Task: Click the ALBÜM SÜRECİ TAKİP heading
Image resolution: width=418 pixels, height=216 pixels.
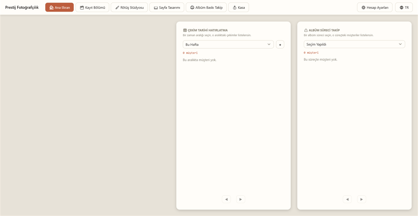Action: tap(324, 30)
